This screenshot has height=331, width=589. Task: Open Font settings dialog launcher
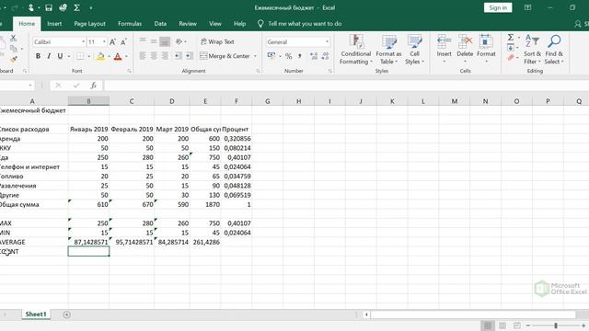(x=129, y=71)
